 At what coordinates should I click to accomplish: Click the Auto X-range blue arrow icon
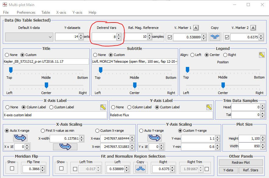click(20, 138)
